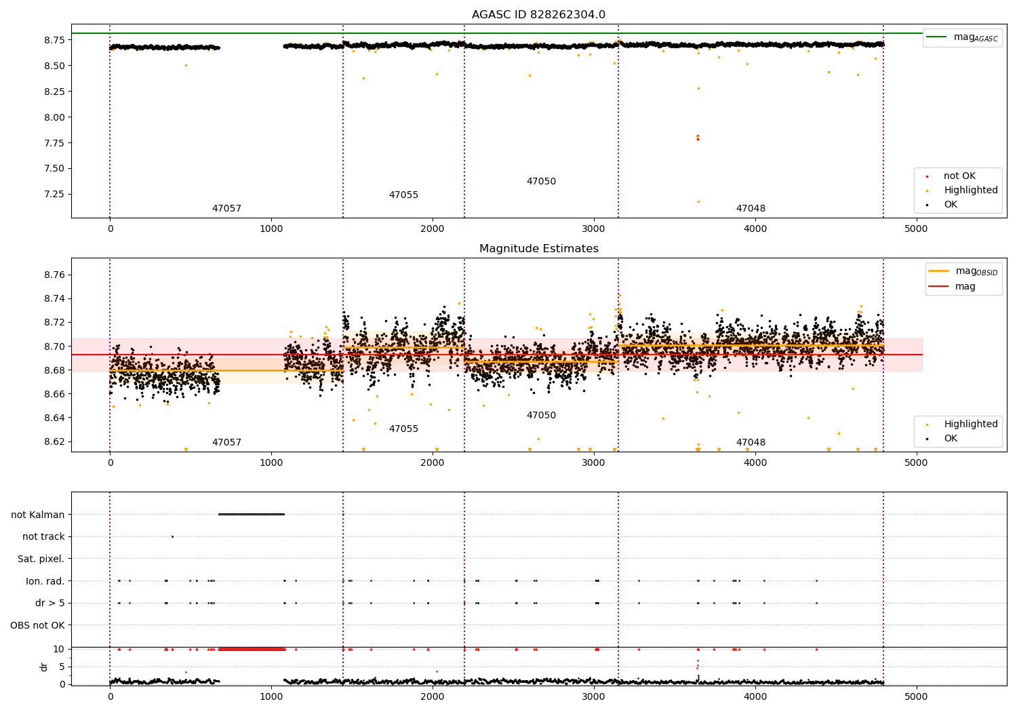Click the 7.25 y-axis tick label
This screenshot has height=712, width=1017.
coord(54,194)
